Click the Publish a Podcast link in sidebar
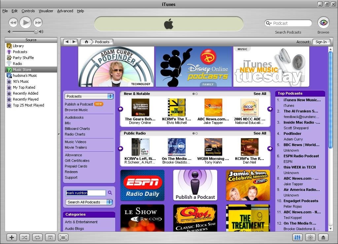Image resolution: width=338 pixels, height=244 pixels. click(x=79, y=104)
